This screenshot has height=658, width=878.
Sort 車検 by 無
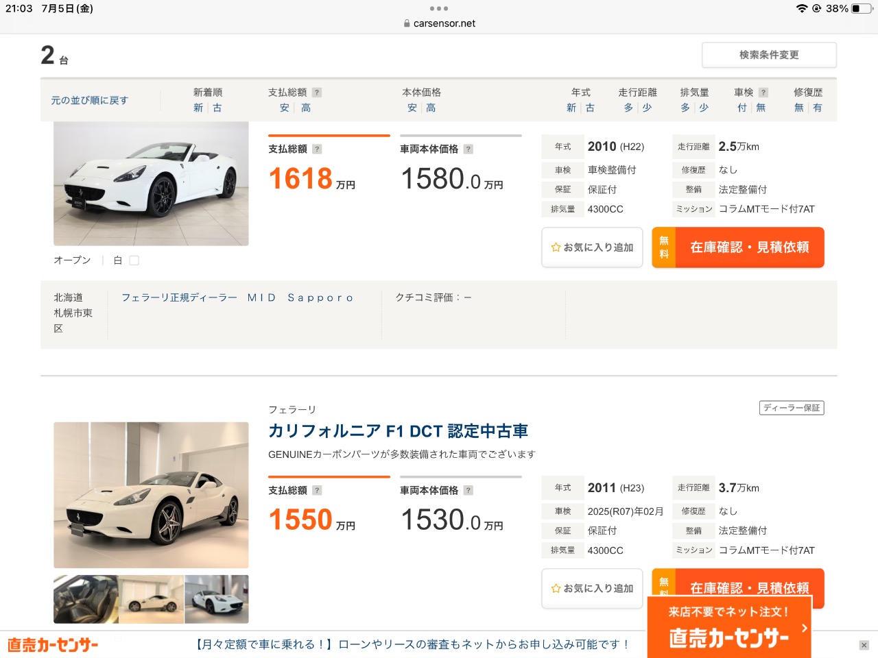coord(761,108)
